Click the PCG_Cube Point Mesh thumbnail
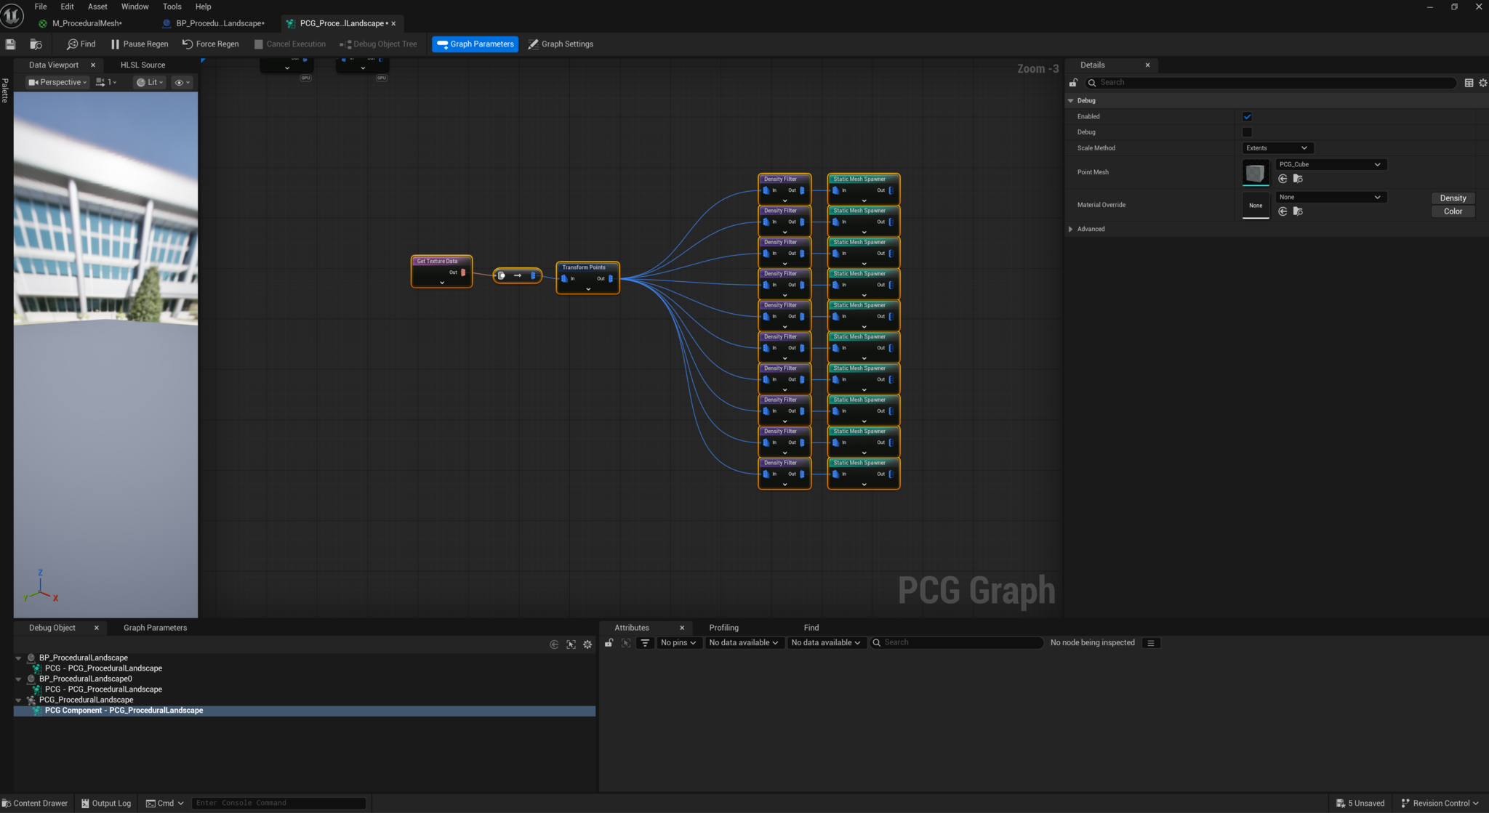 (1256, 173)
